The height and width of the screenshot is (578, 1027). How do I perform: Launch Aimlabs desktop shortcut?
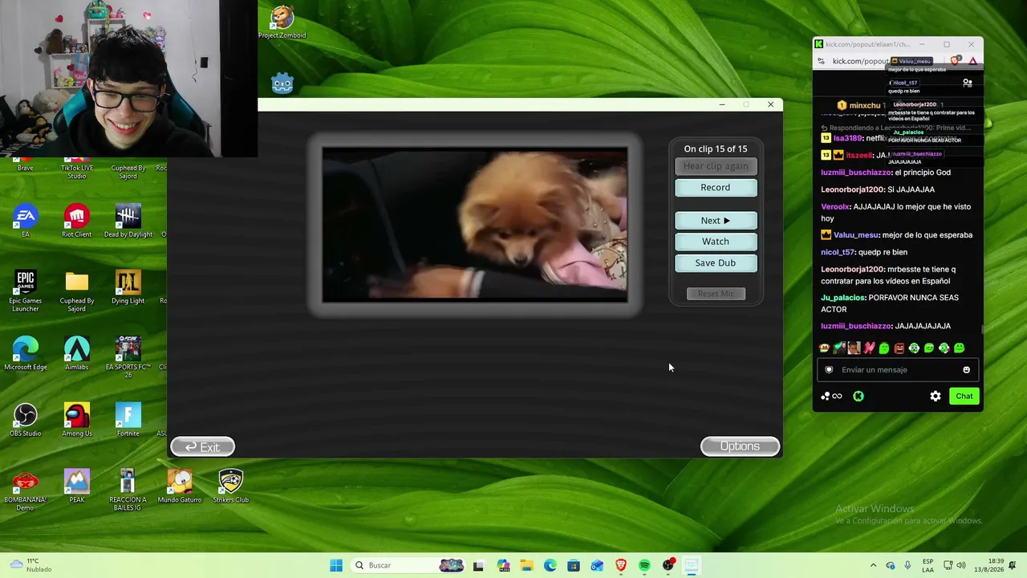(x=77, y=354)
